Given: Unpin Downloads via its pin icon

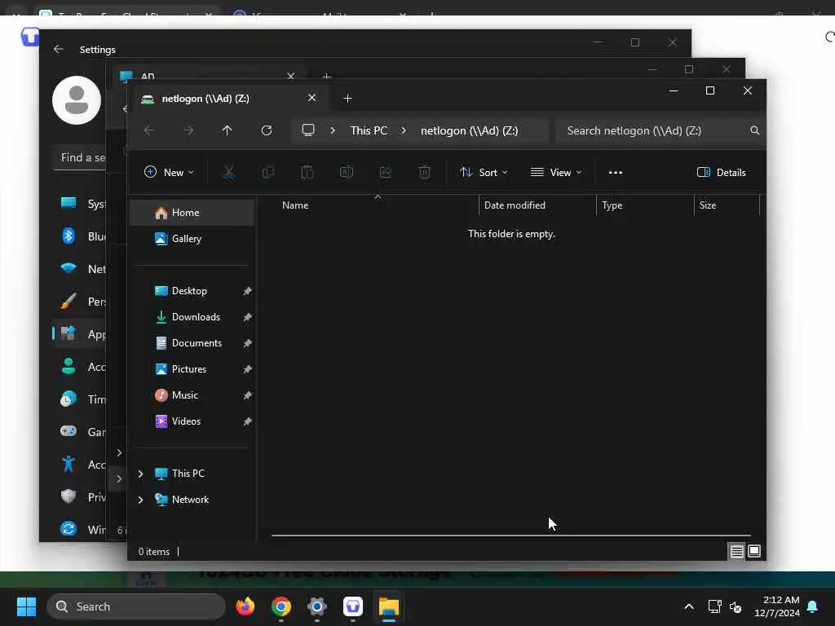Looking at the screenshot, I should tap(247, 317).
